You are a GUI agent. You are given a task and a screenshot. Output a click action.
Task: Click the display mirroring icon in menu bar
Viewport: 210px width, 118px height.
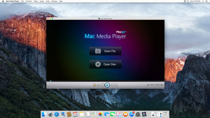(188, 1)
